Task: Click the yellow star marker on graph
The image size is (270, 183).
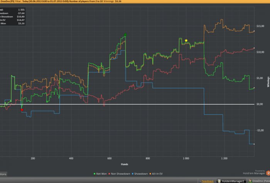Action: click(x=186, y=40)
